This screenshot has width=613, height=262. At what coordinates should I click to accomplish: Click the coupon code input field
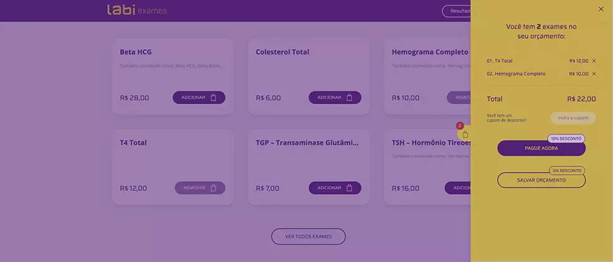pyautogui.click(x=573, y=118)
